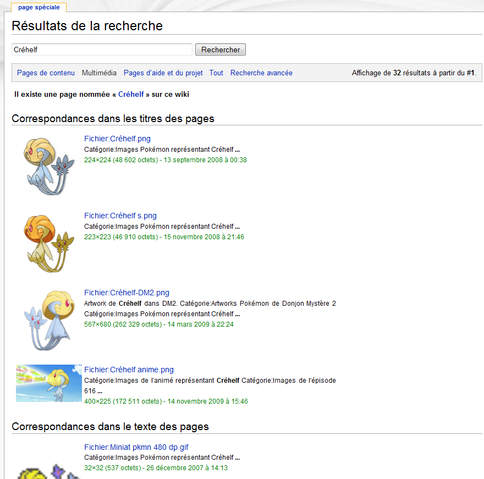Select the 'Pages de contenu' search profile
The height and width of the screenshot is (479, 484).
point(46,73)
